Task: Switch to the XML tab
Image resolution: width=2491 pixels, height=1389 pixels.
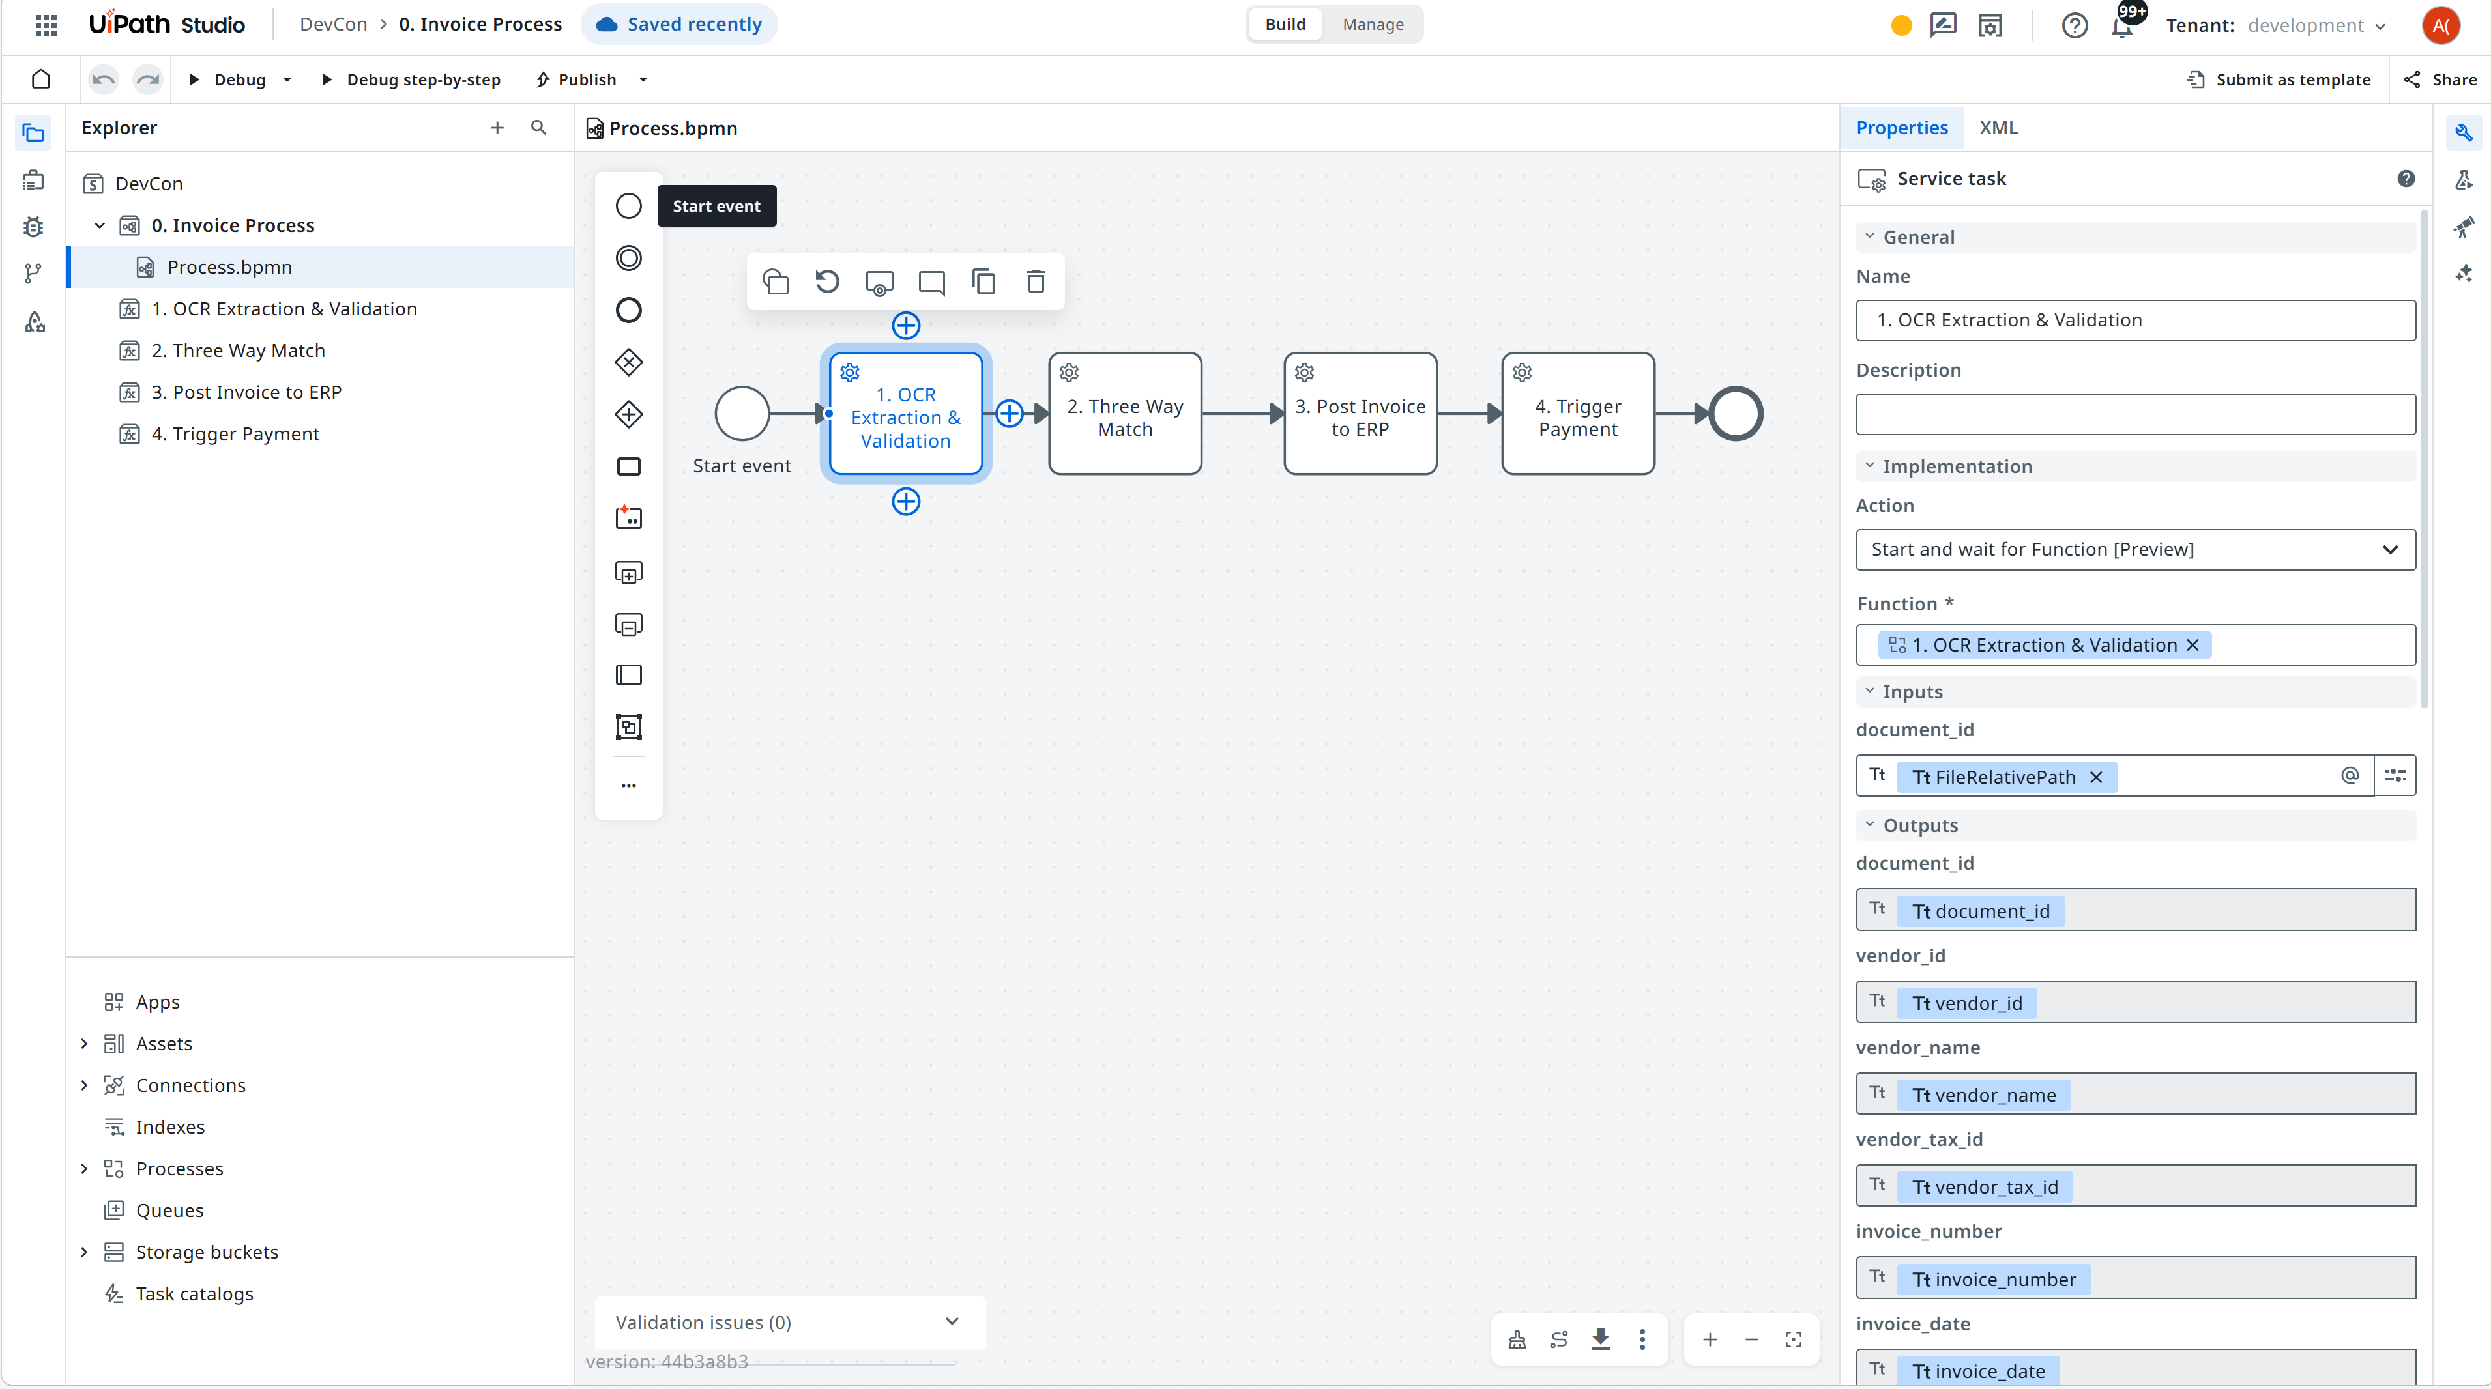Action: point(1998,128)
